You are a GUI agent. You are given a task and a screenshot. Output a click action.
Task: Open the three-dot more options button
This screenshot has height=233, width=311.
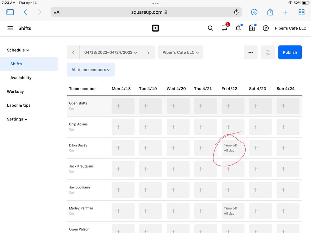tap(251, 52)
